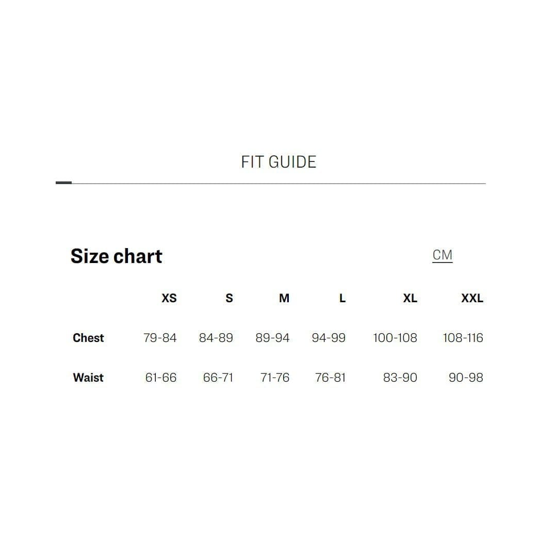Click chest measurement 108-116
This screenshot has width=557, height=557.
[x=463, y=338]
